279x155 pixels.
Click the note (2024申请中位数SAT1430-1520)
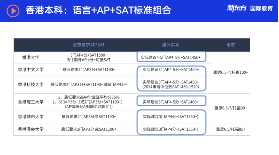coord(171,87)
